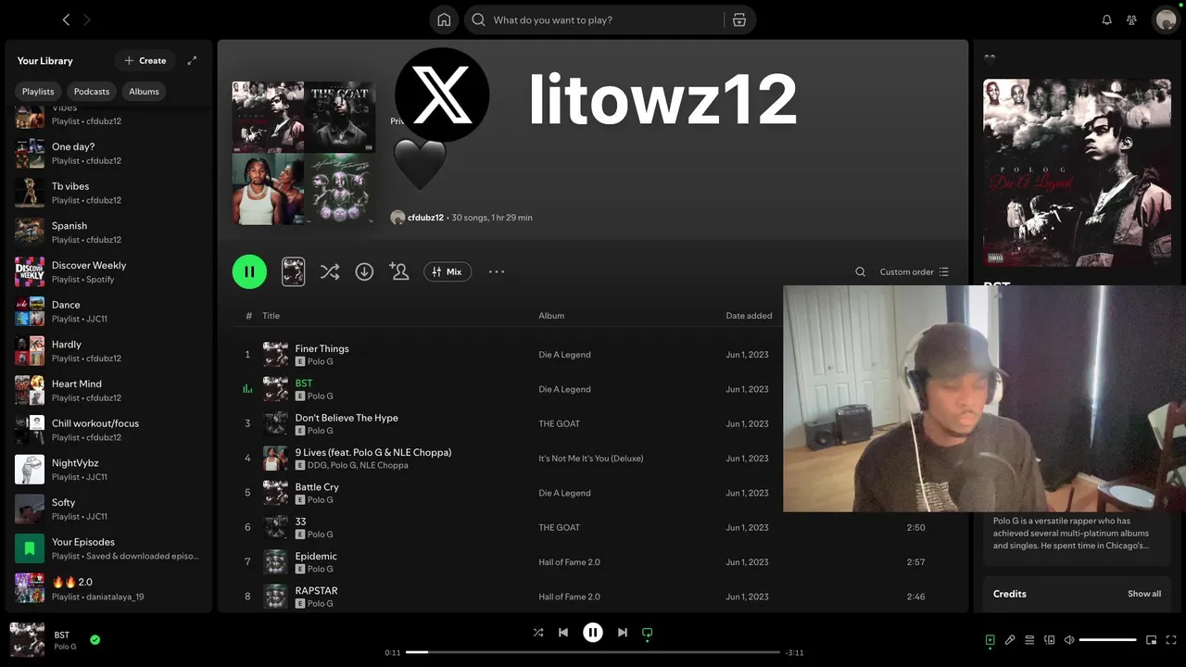The height and width of the screenshot is (667, 1186).
Task: Open It's Not Me It's You (Deluxe) album
Action: (590, 459)
